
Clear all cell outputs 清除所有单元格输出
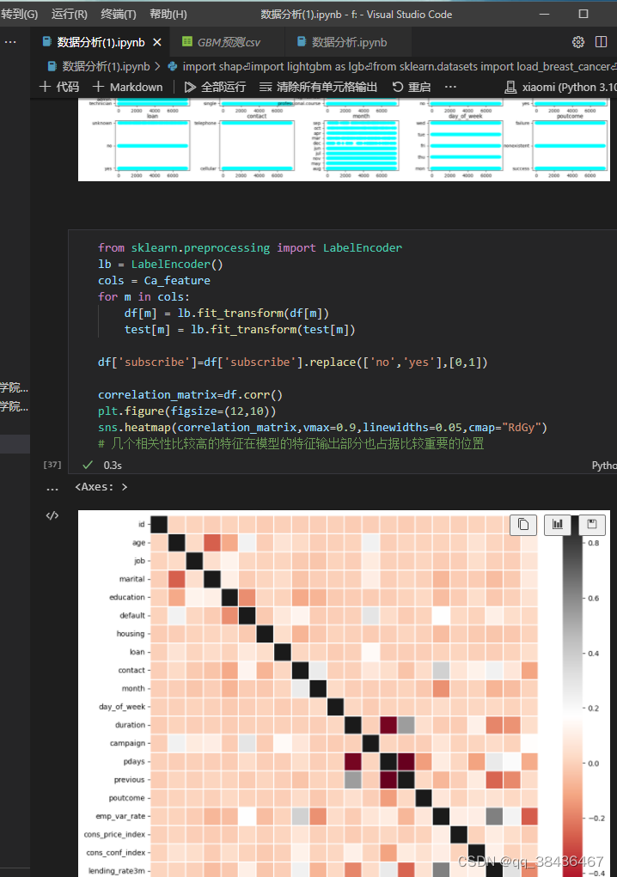[x=318, y=87]
